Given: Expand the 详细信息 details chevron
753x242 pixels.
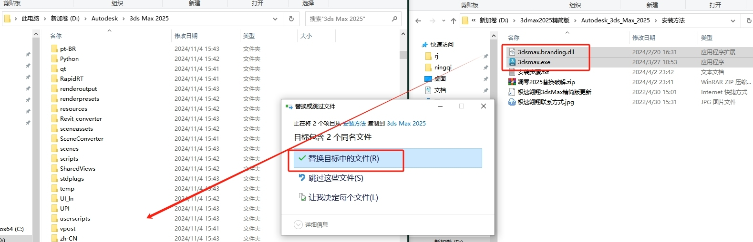Looking at the screenshot, I should click(x=299, y=224).
